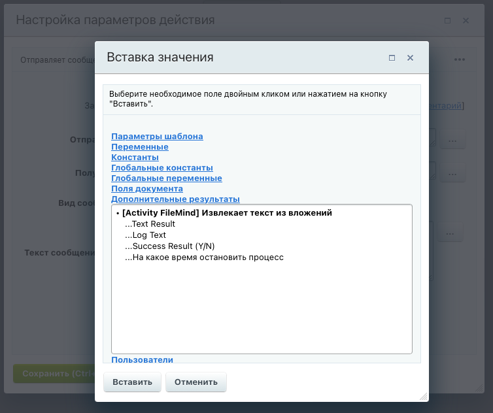This screenshot has height=413, width=493.
Task: Click the комментарий link in background window
Action: click(445, 106)
